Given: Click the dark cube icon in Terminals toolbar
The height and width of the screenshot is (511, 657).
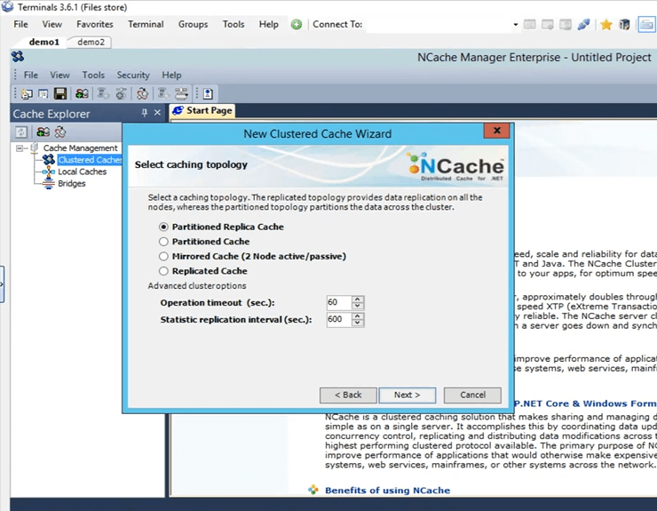Looking at the screenshot, I should click(624, 25).
